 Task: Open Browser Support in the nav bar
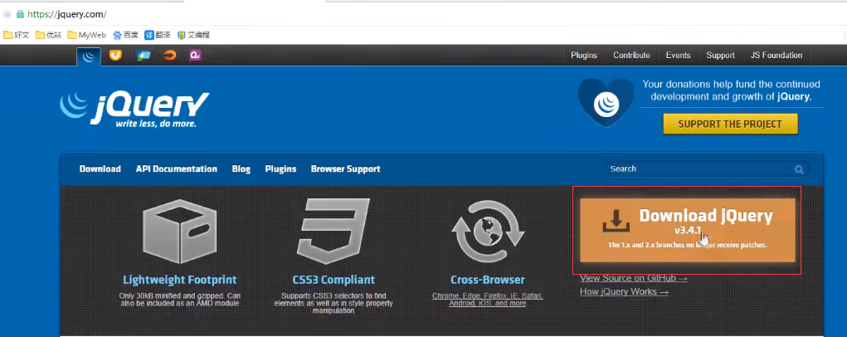[x=346, y=169]
